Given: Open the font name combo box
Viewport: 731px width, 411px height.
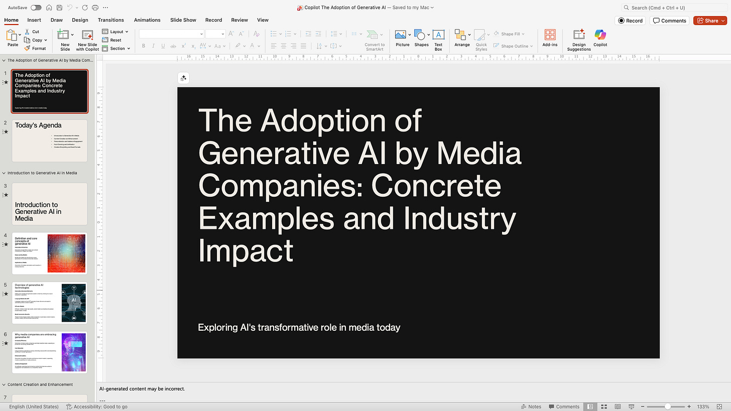Looking at the screenshot, I should [x=171, y=34].
